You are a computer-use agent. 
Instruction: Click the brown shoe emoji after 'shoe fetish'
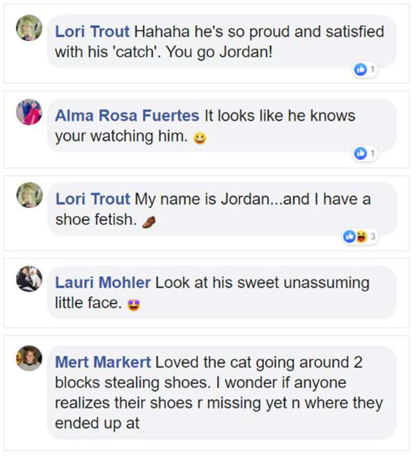[x=148, y=222]
